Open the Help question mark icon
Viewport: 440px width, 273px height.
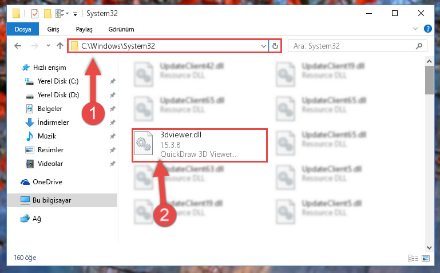pos(427,29)
